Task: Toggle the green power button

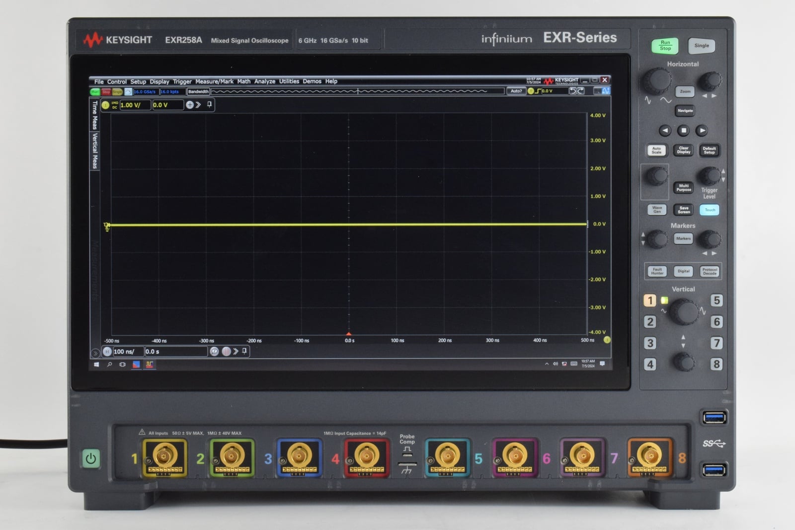Action: 90,458
